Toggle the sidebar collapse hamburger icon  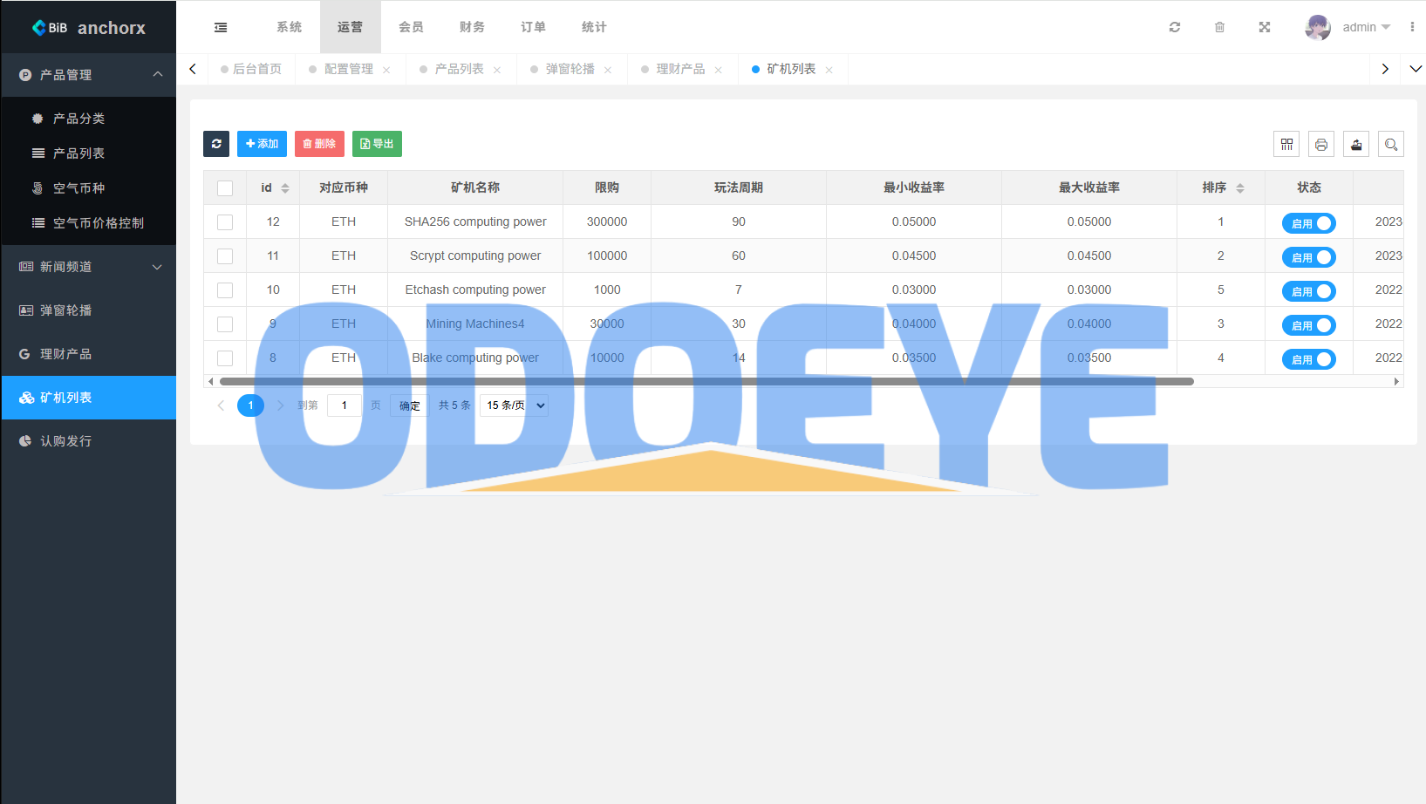[221, 28]
